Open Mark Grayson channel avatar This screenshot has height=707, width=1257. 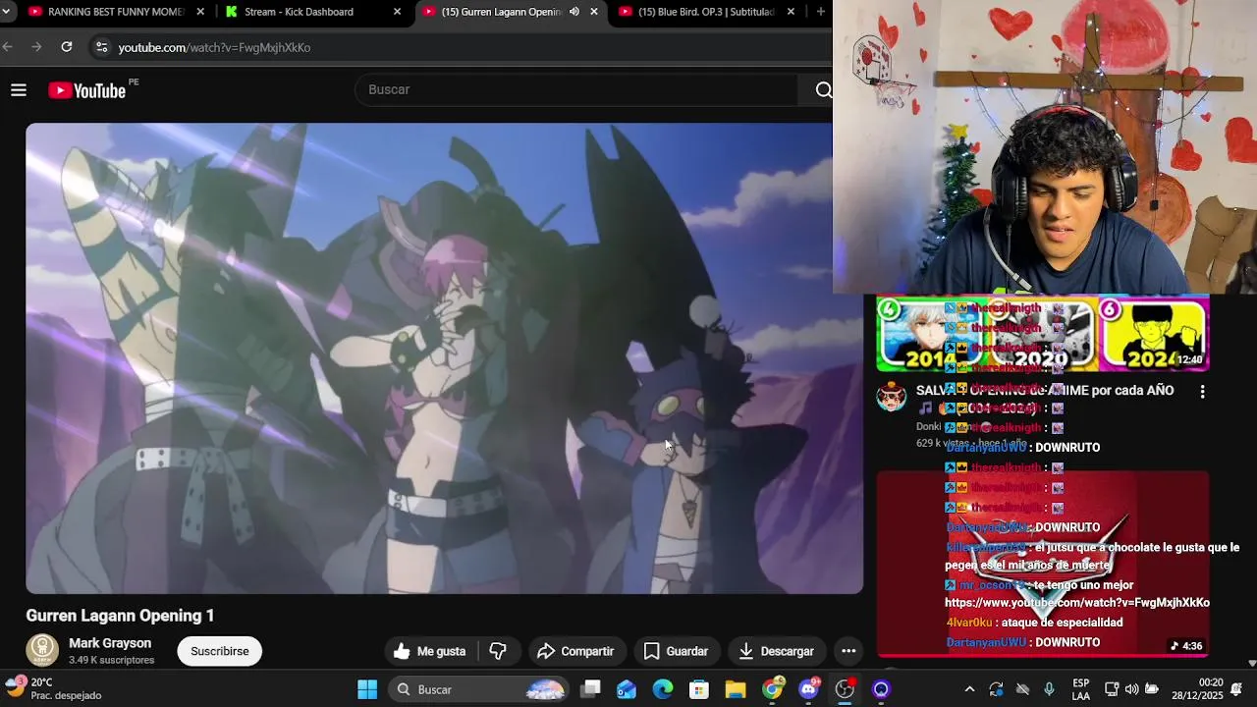[x=42, y=650]
